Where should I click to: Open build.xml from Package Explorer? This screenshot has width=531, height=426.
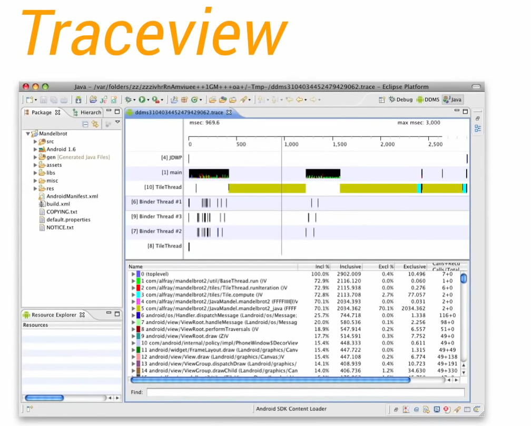57,204
